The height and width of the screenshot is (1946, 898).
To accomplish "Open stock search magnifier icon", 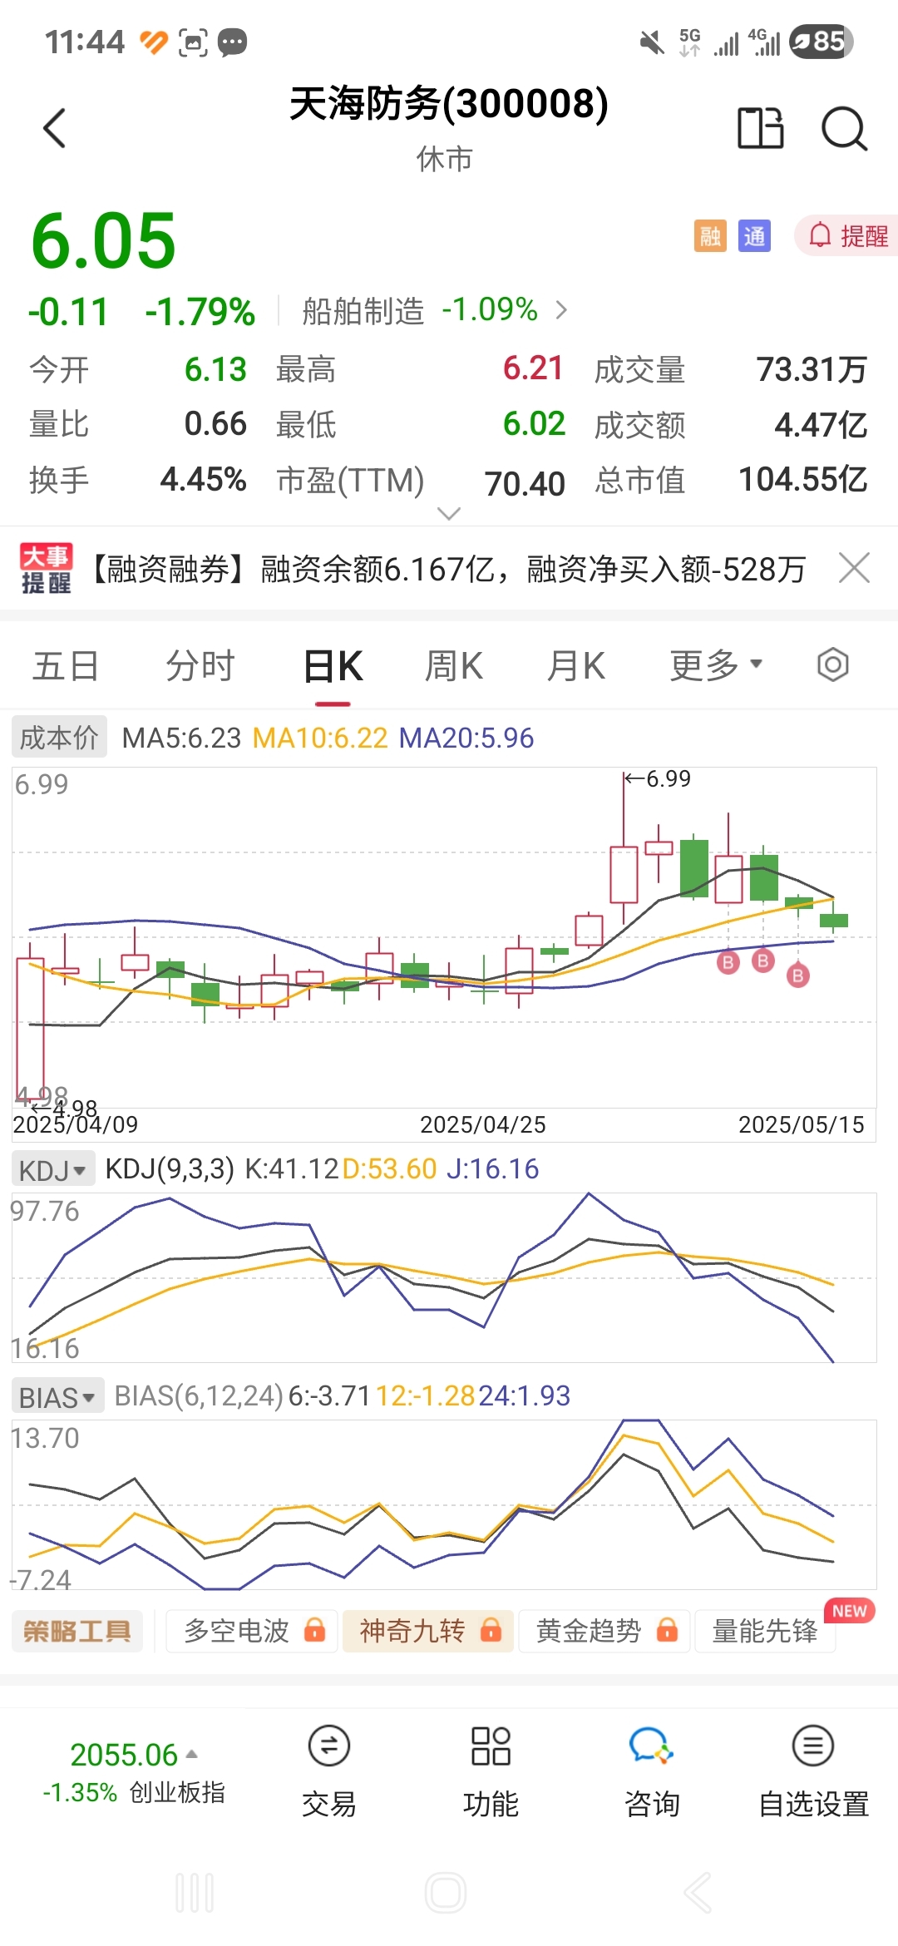I will pos(844,129).
